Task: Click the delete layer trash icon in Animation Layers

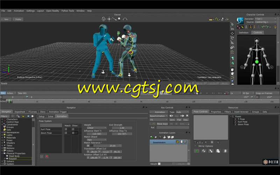Action: click(x=160, y=137)
